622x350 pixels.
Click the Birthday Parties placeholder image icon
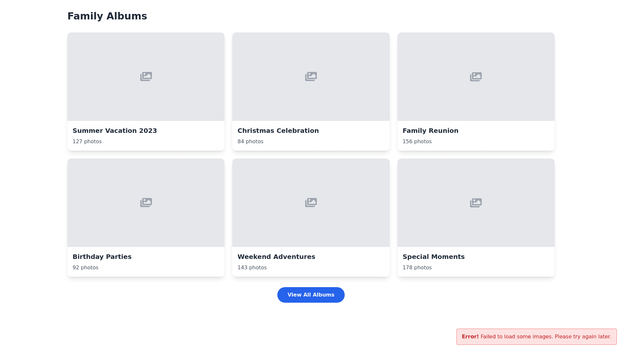pos(146,203)
